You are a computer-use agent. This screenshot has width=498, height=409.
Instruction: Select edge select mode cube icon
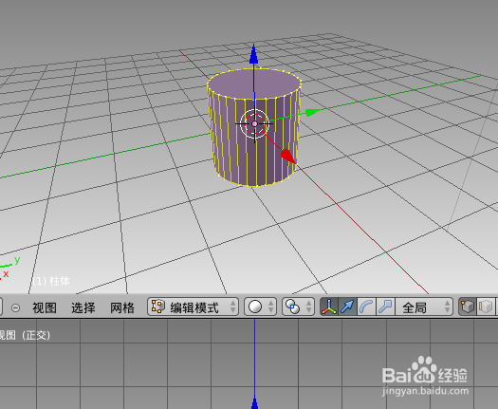[486, 307]
